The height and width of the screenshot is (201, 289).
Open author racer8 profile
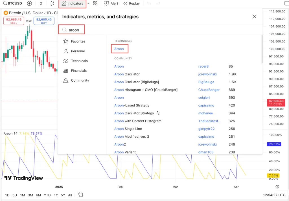203,66
